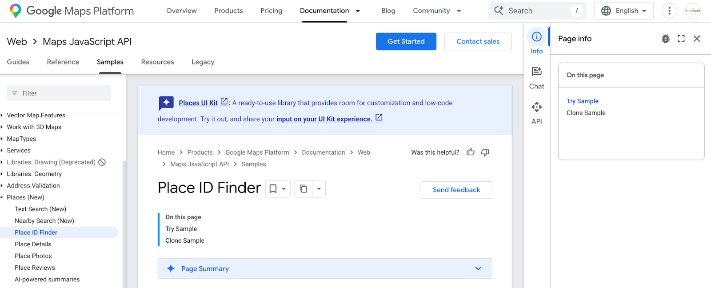Click the bug report icon in Page info
Screen dimensions: 711x288
(x=665, y=39)
